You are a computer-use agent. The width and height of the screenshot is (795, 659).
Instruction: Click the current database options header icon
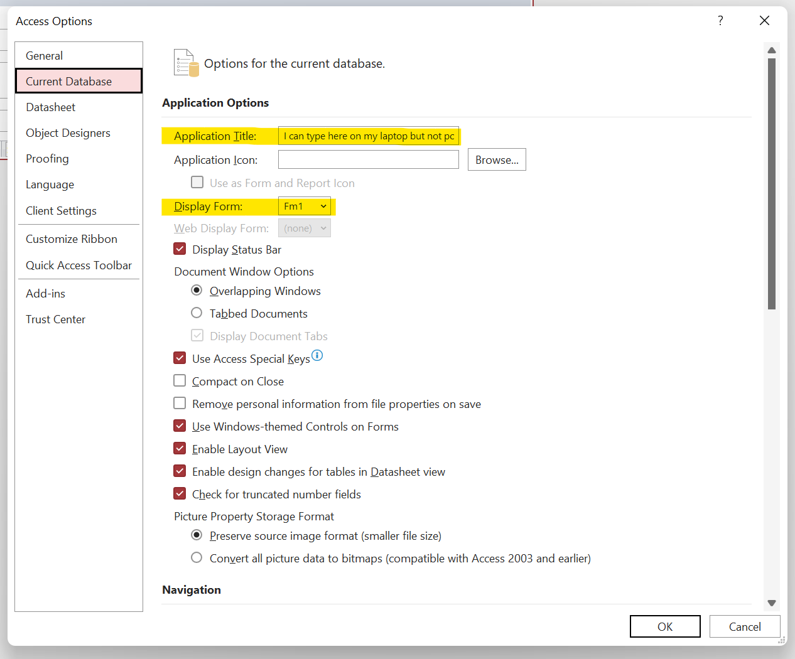pyautogui.click(x=186, y=63)
